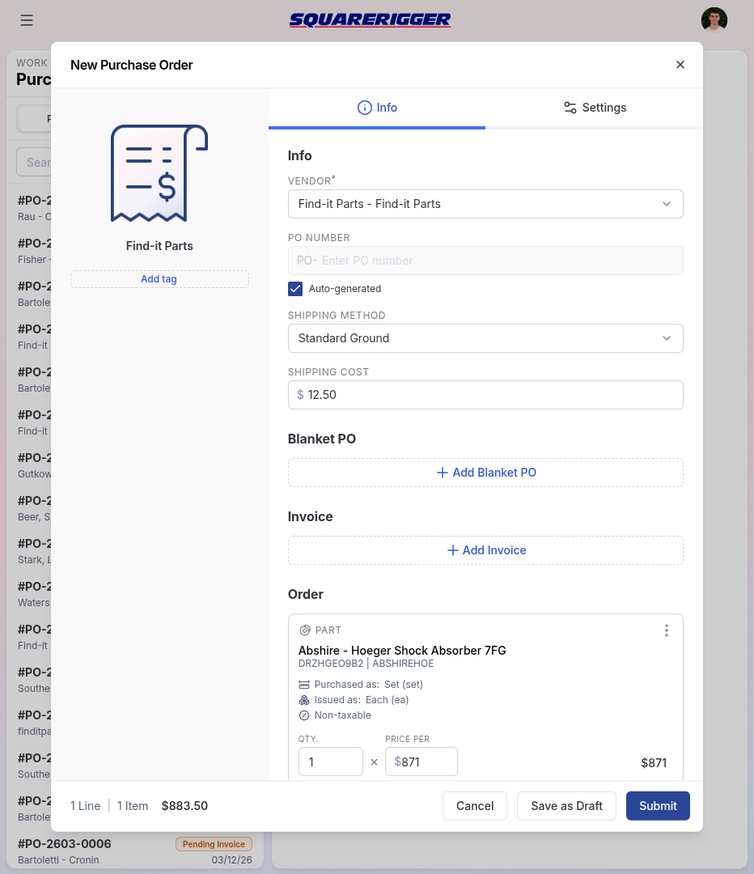Open the Shipping Method dropdown
754x874 pixels.
[x=485, y=338]
